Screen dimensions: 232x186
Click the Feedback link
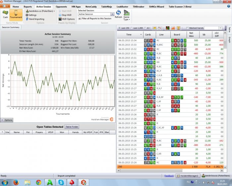click(x=169, y=176)
